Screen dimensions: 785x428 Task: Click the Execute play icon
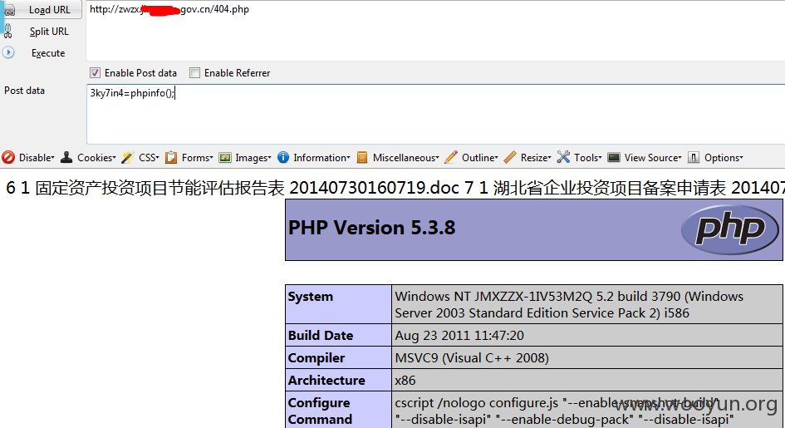pyautogui.click(x=8, y=52)
